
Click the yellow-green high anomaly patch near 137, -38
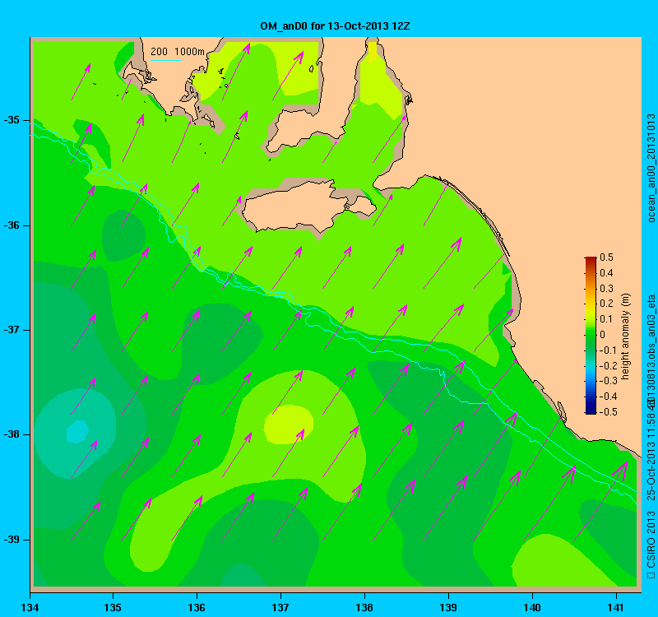[289, 424]
